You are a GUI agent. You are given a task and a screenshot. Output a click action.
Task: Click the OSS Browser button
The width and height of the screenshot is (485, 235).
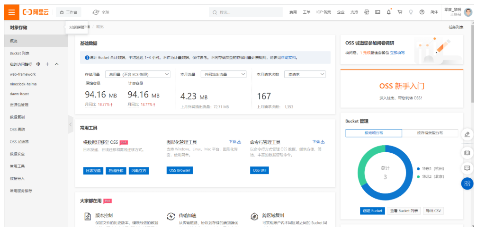click(180, 170)
